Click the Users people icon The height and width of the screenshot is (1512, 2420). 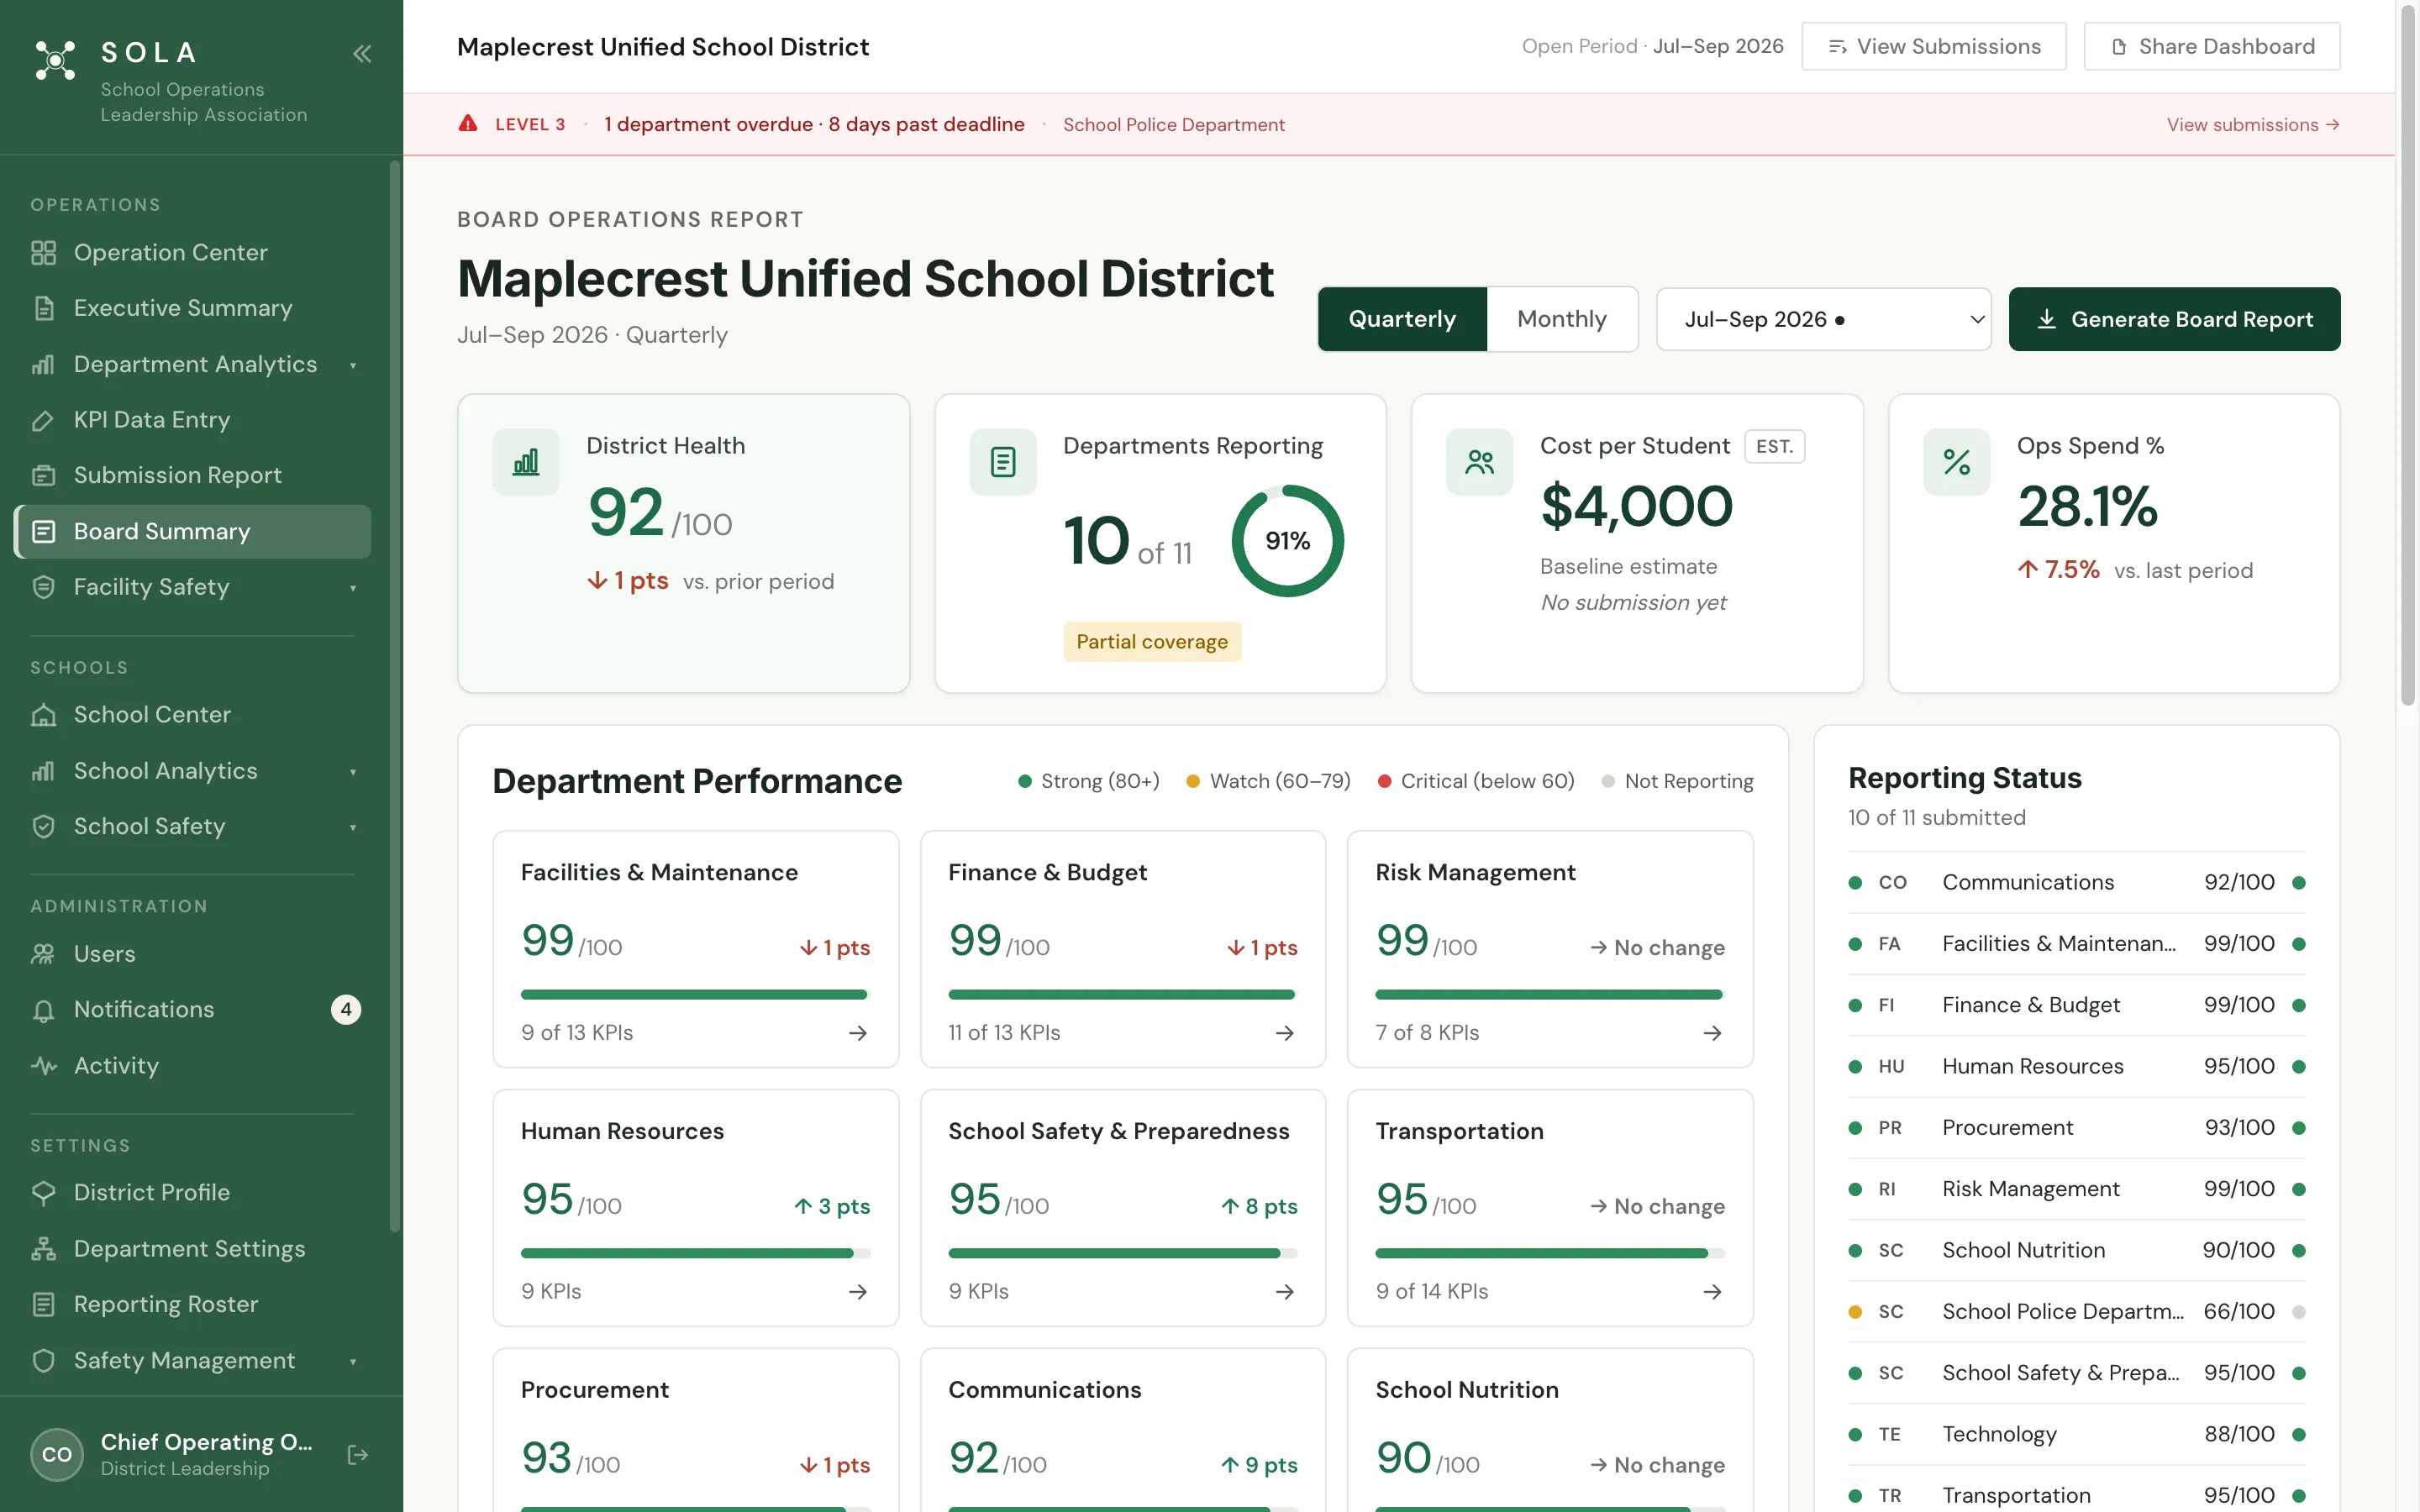click(x=43, y=954)
